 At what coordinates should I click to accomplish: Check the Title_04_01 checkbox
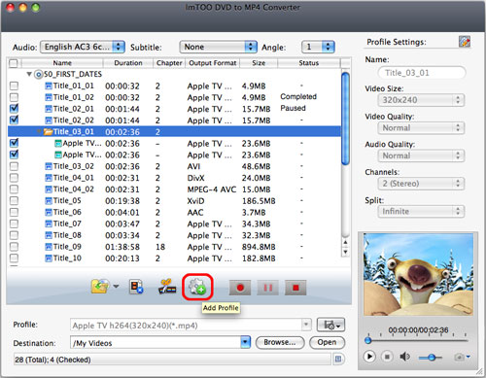coord(14,178)
